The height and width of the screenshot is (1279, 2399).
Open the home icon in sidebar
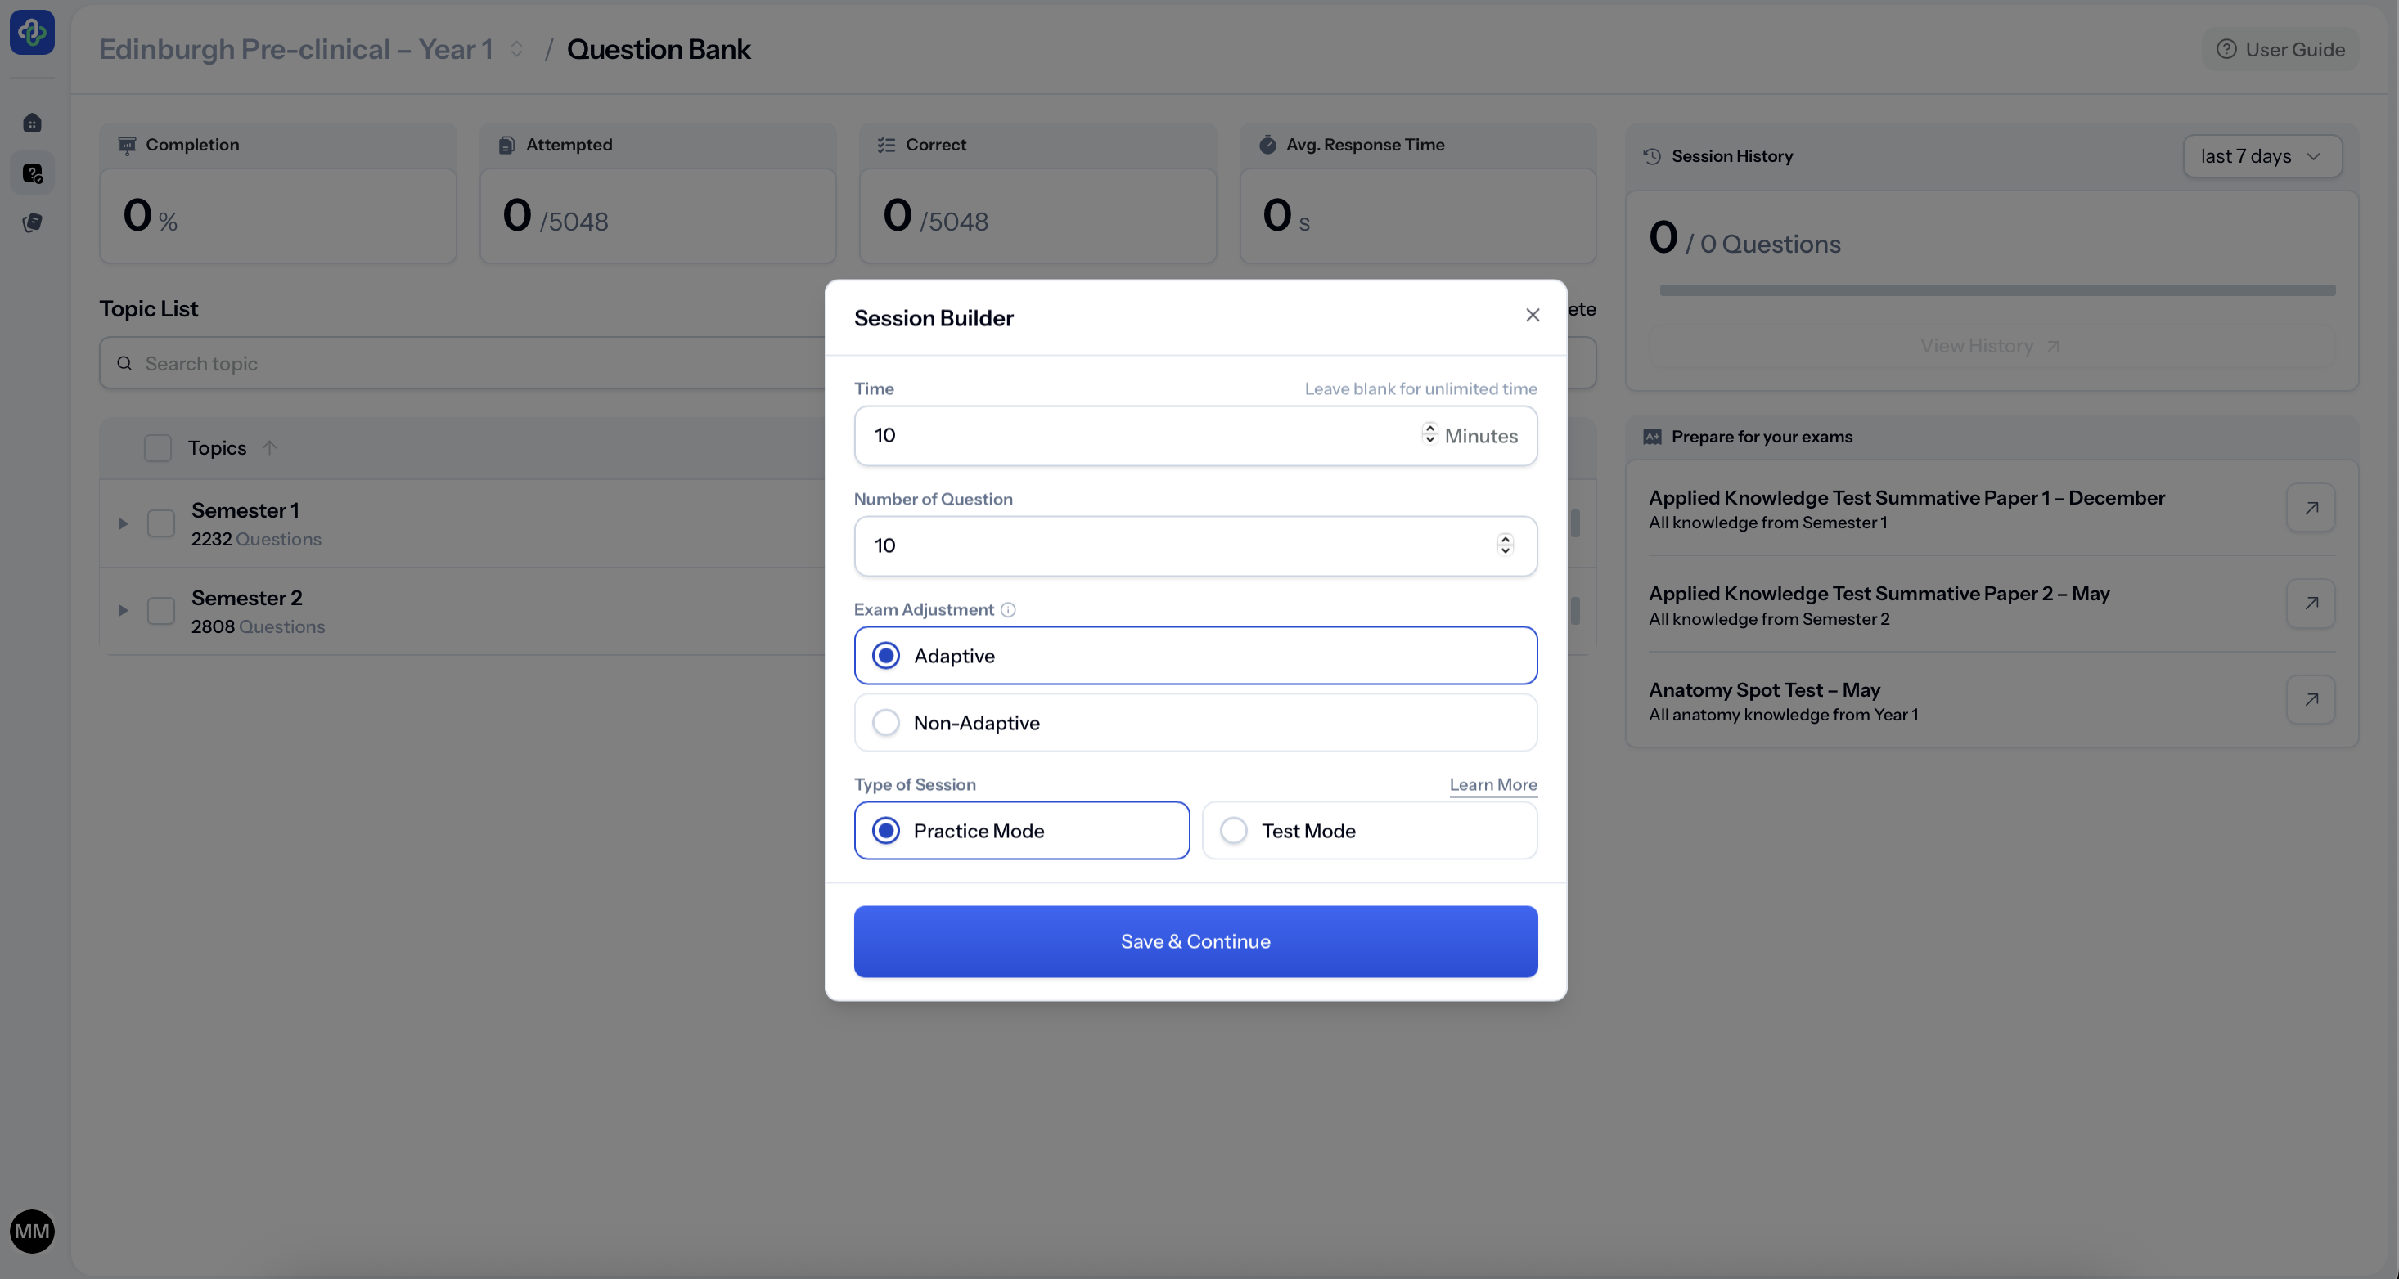pos(32,123)
